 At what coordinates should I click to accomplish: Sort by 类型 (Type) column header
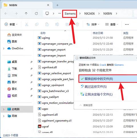[x=126, y=33]
